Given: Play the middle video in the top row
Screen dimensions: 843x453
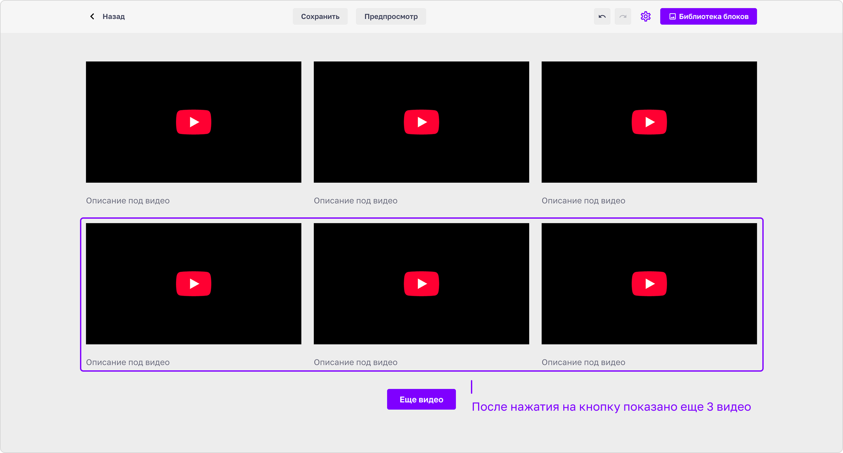Looking at the screenshot, I should click(x=421, y=122).
